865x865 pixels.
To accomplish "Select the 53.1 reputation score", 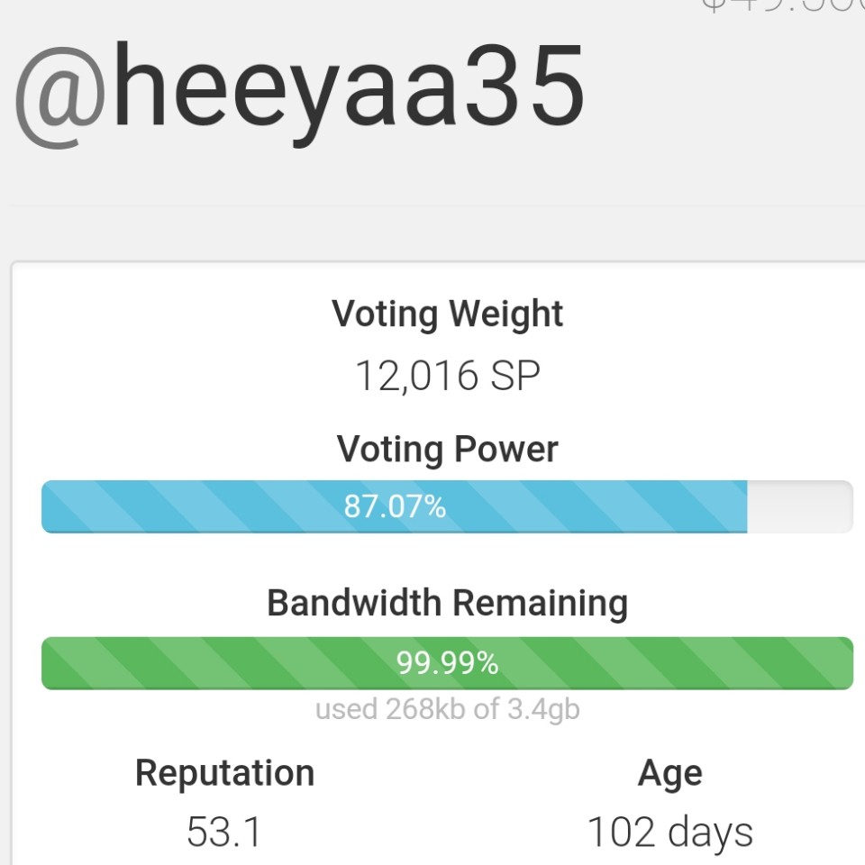I will coord(224,832).
